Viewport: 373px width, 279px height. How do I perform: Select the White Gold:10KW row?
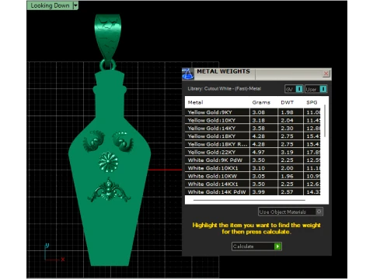[x=253, y=176]
